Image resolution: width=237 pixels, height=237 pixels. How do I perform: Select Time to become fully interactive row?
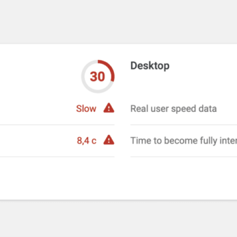pyautogui.click(x=184, y=140)
